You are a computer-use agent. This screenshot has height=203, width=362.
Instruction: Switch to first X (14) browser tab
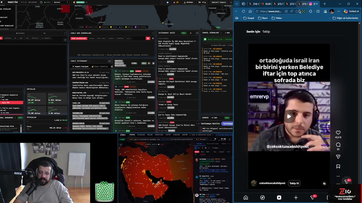click(254, 4)
